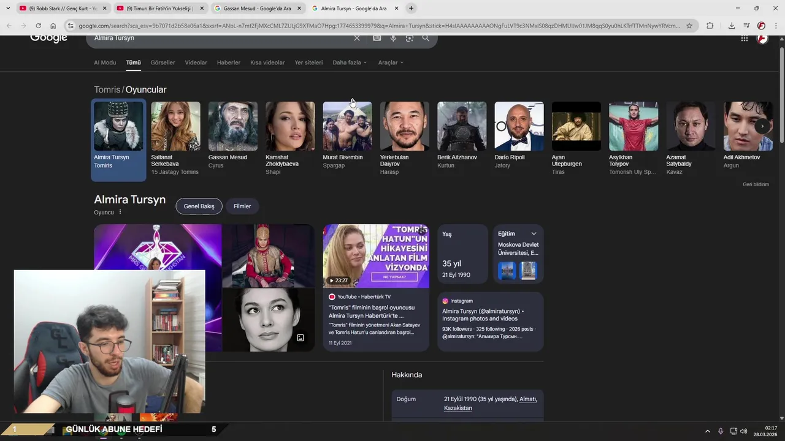This screenshot has height=441, width=785.
Task: Switch to the AI Modu tab
Action: click(105, 62)
